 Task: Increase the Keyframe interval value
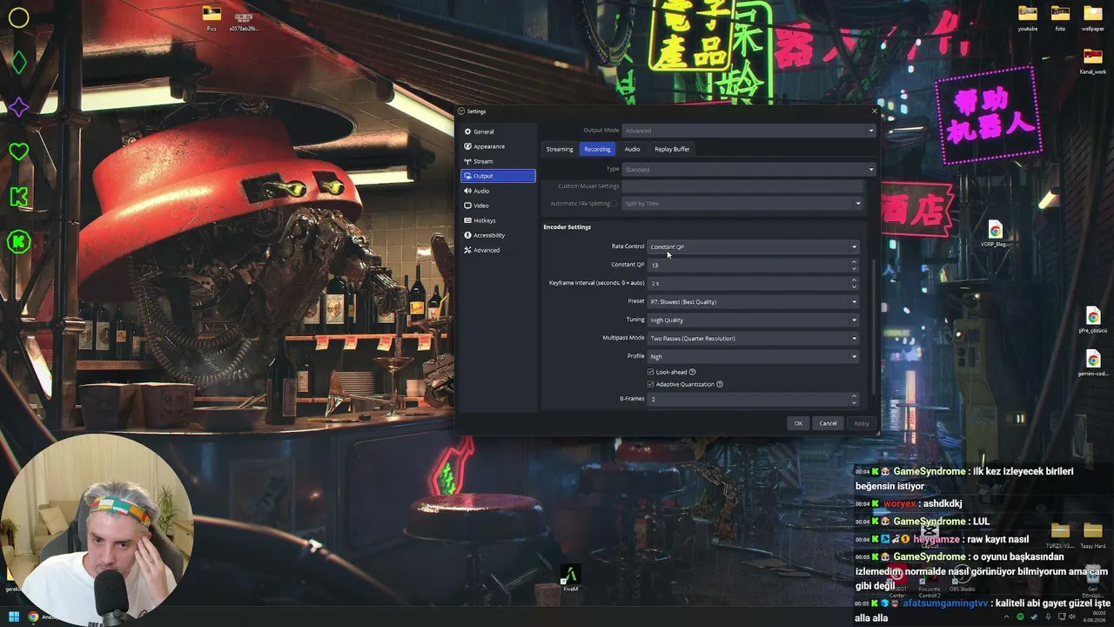[x=854, y=280]
